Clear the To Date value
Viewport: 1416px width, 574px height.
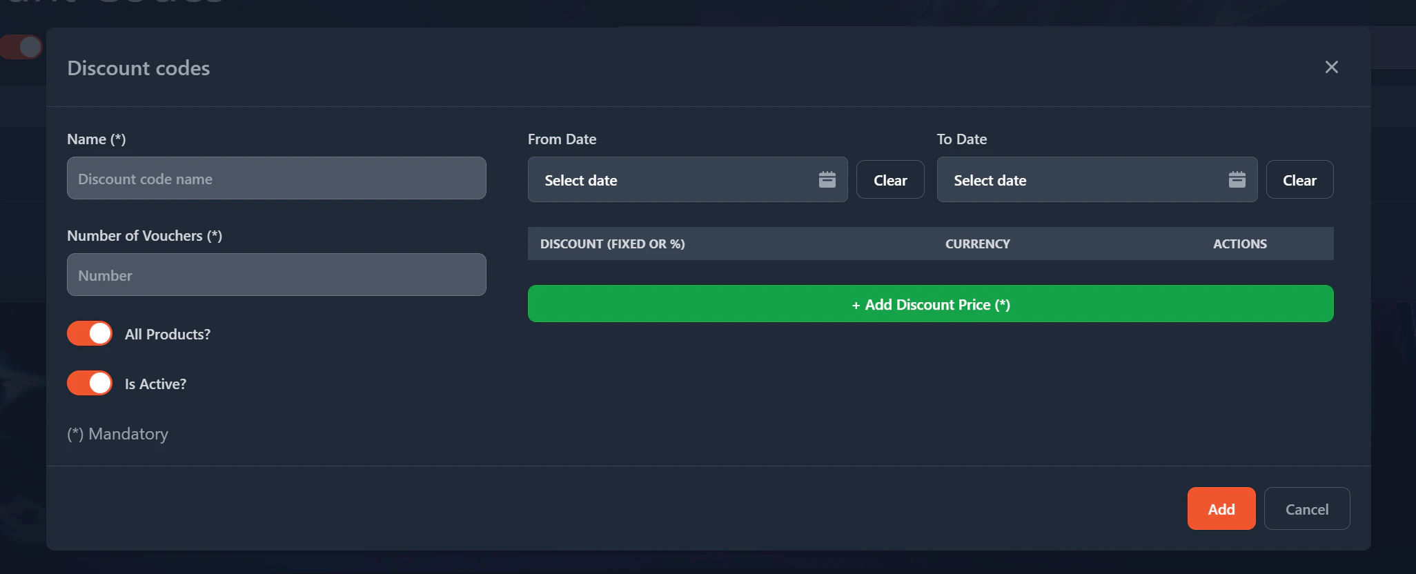(1299, 179)
